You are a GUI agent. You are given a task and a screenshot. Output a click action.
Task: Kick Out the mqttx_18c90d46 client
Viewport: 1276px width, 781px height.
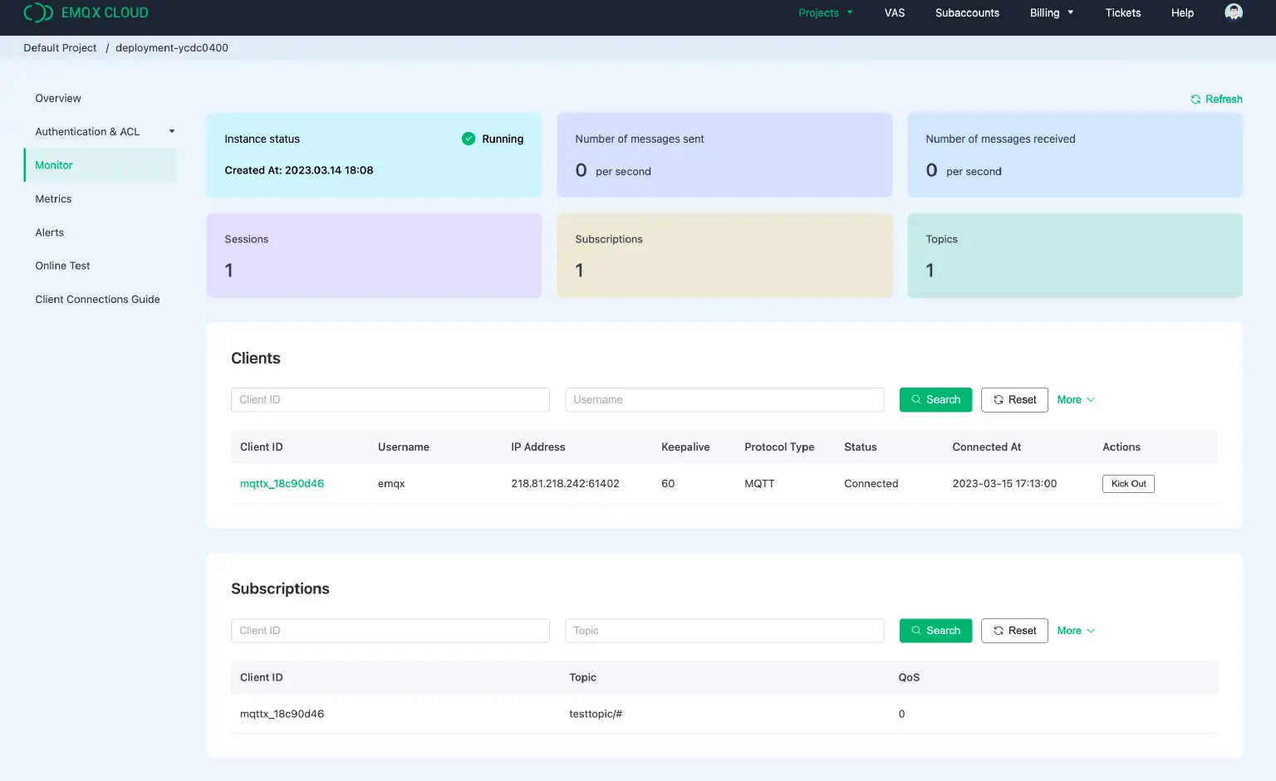pyautogui.click(x=1128, y=484)
